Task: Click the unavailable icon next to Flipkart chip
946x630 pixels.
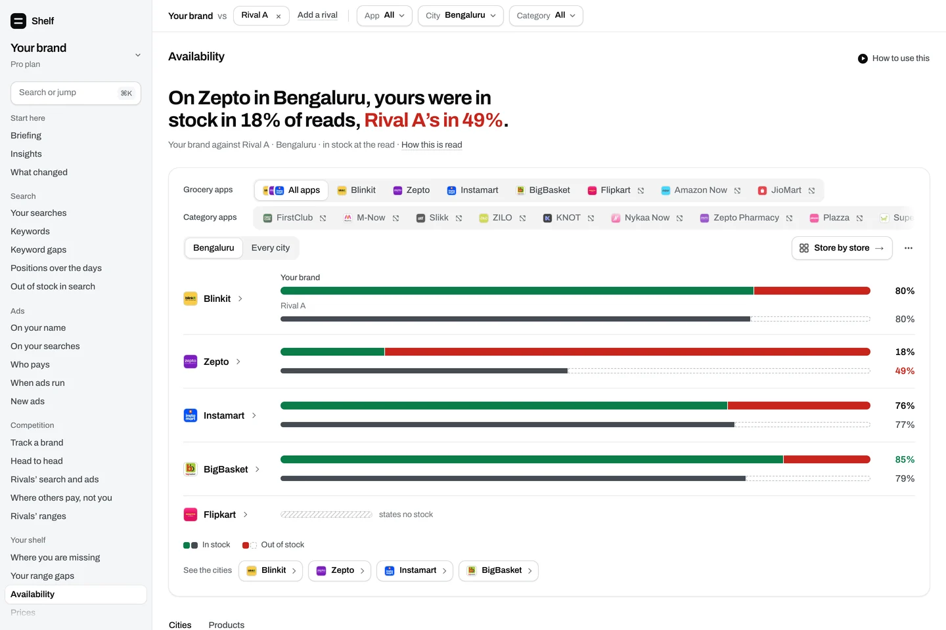Action: (641, 191)
